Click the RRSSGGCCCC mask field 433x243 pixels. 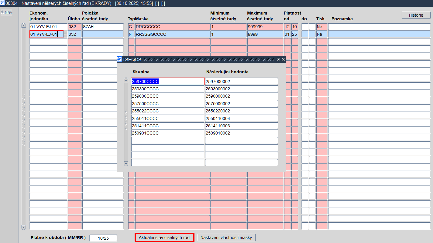172,34
